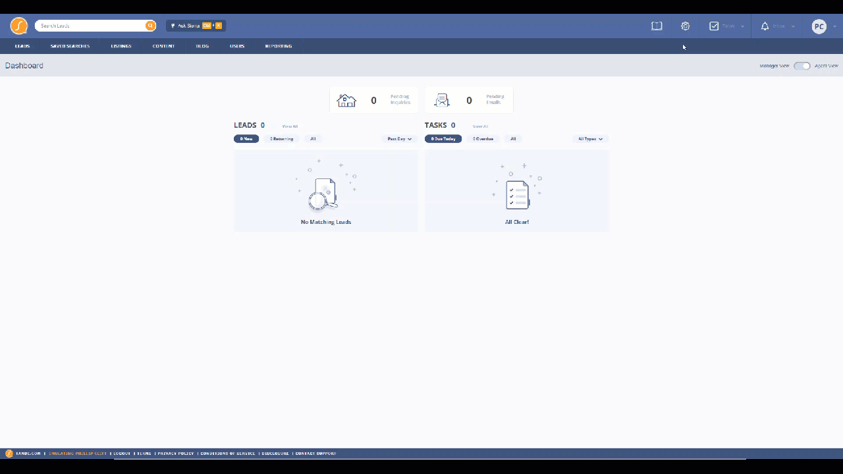
Task: Click the Ask Sierra button
Action: (196, 26)
